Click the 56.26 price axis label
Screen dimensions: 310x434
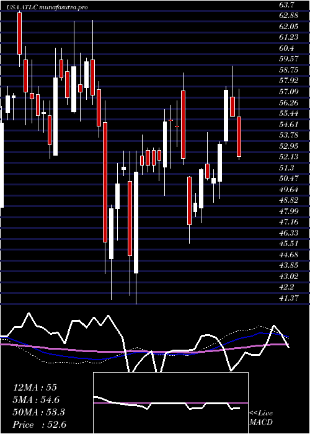click(x=289, y=102)
